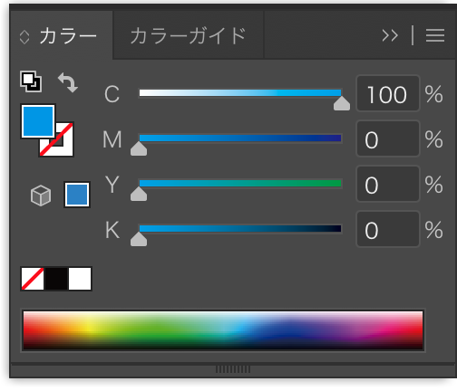The height and width of the screenshot is (391, 457).
Task: Swap fill and stroke with the curved arrow icon
Action: click(68, 82)
